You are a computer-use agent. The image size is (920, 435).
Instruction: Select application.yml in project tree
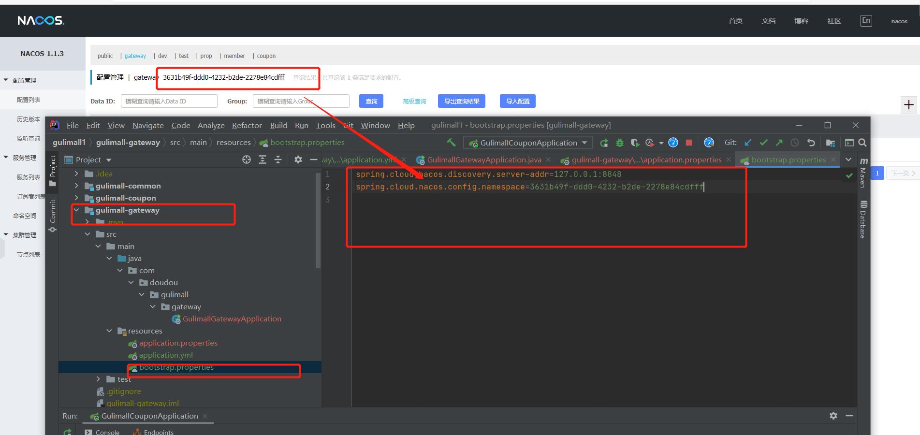pos(166,355)
